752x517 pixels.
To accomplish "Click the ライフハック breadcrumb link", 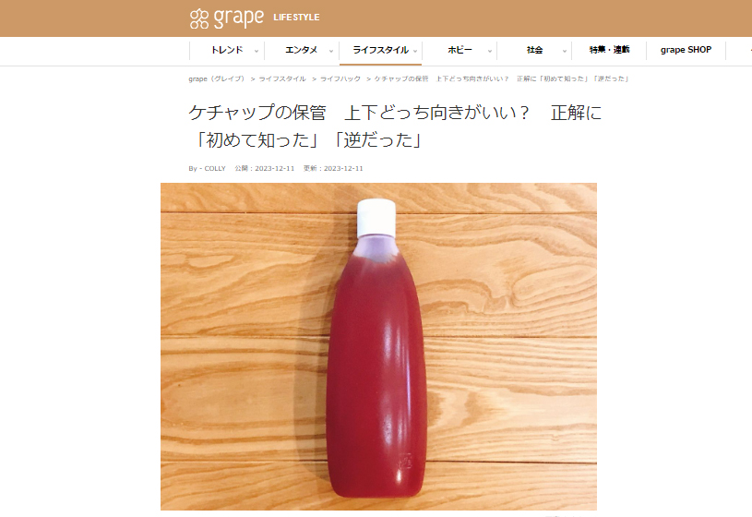I will pos(340,78).
